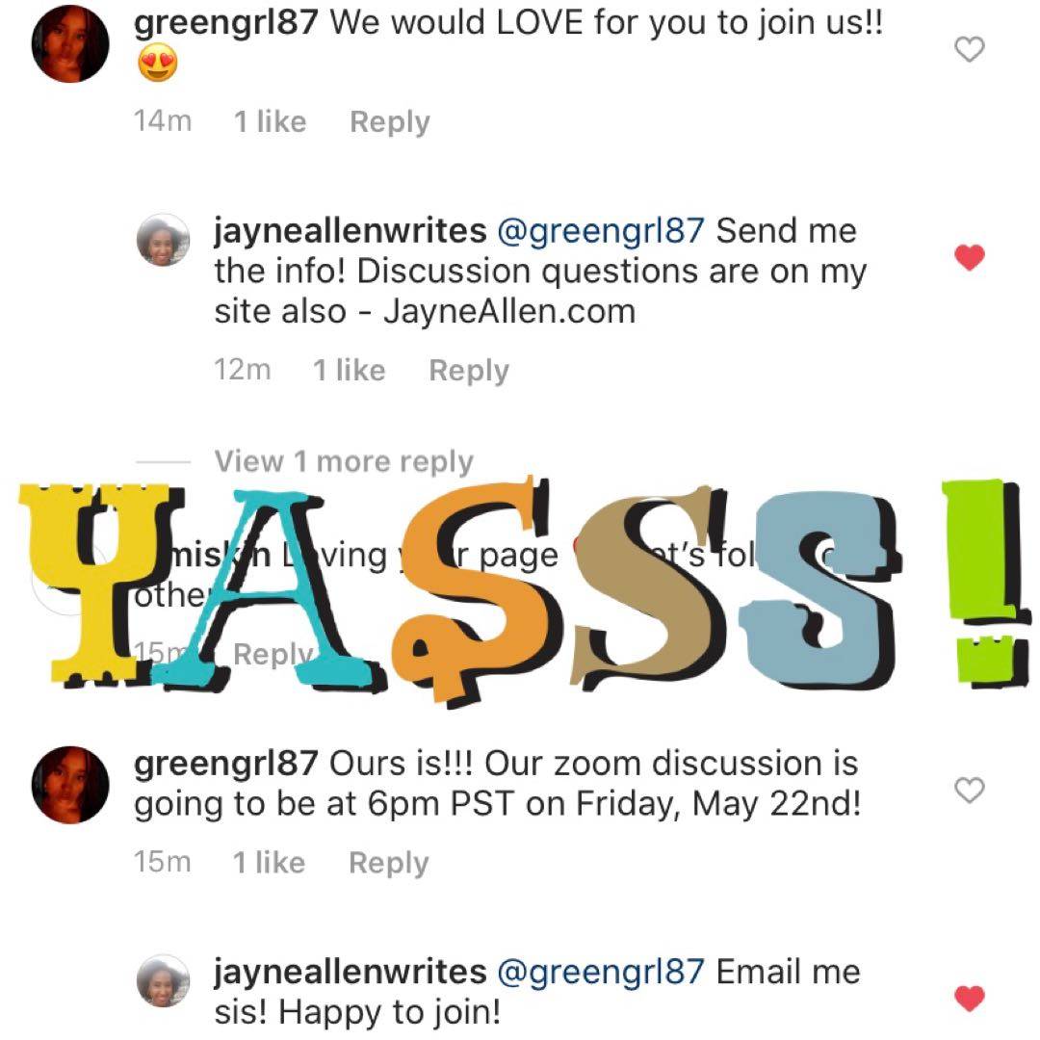Screen dimensions: 1040x1040
Task: Open jayneallenwrites username on the 12m reply
Action: 351,231
